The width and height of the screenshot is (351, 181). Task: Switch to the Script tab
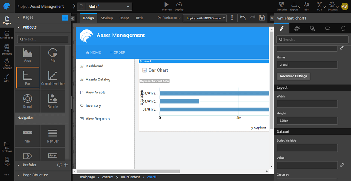click(124, 18)
